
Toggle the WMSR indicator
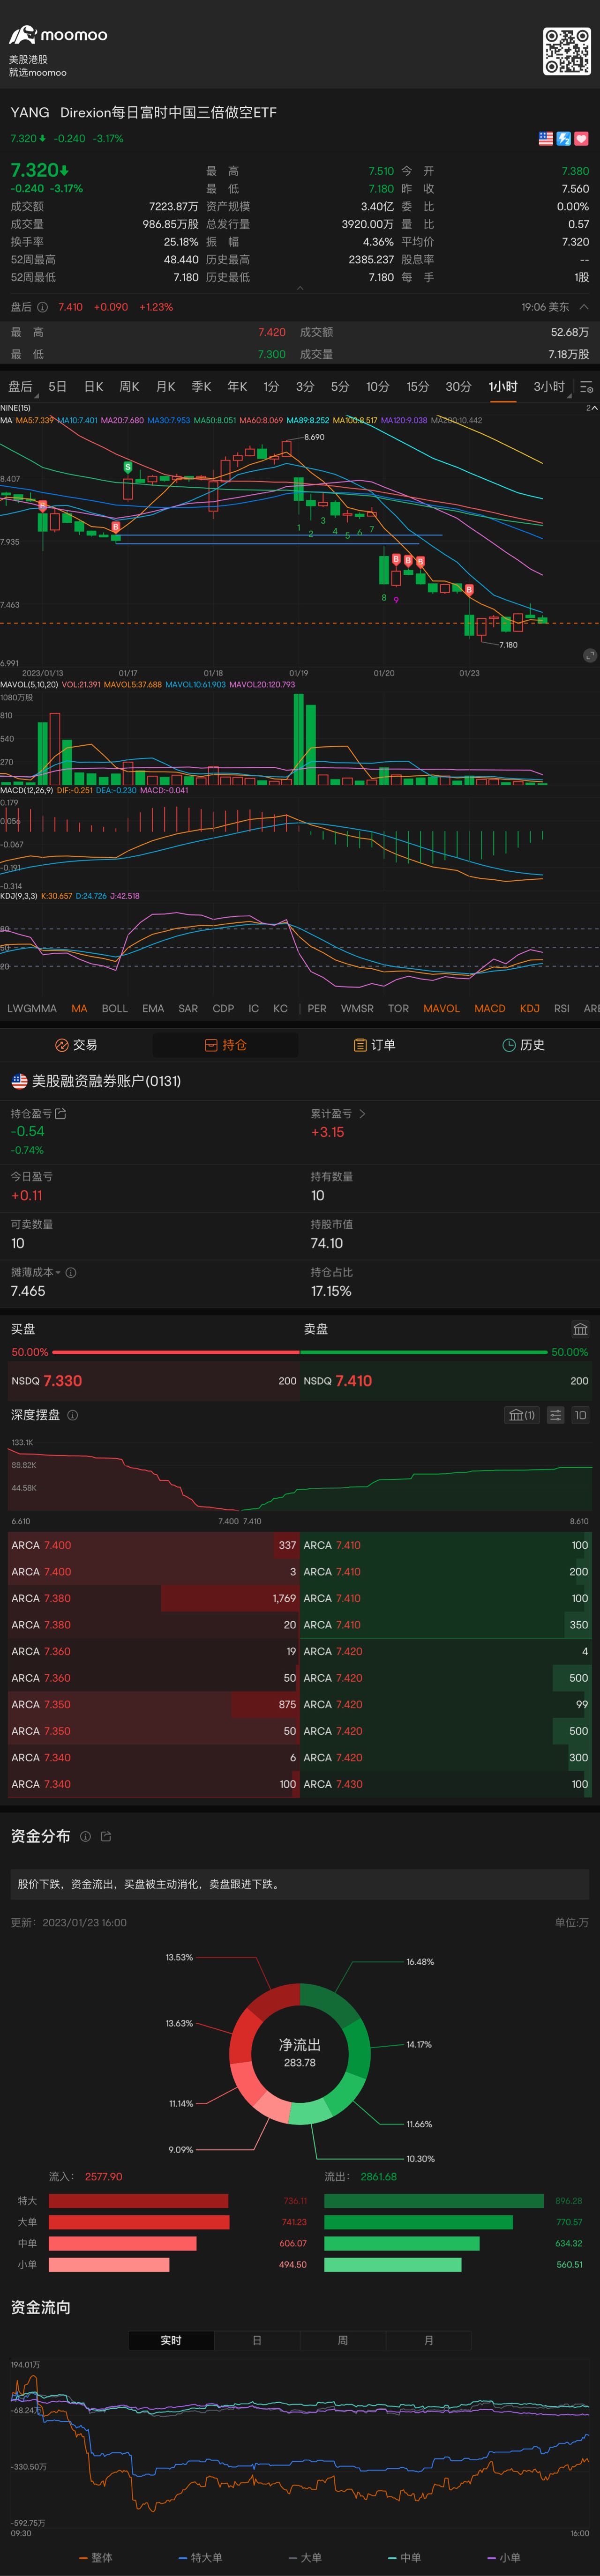[x=357, y=1008]
